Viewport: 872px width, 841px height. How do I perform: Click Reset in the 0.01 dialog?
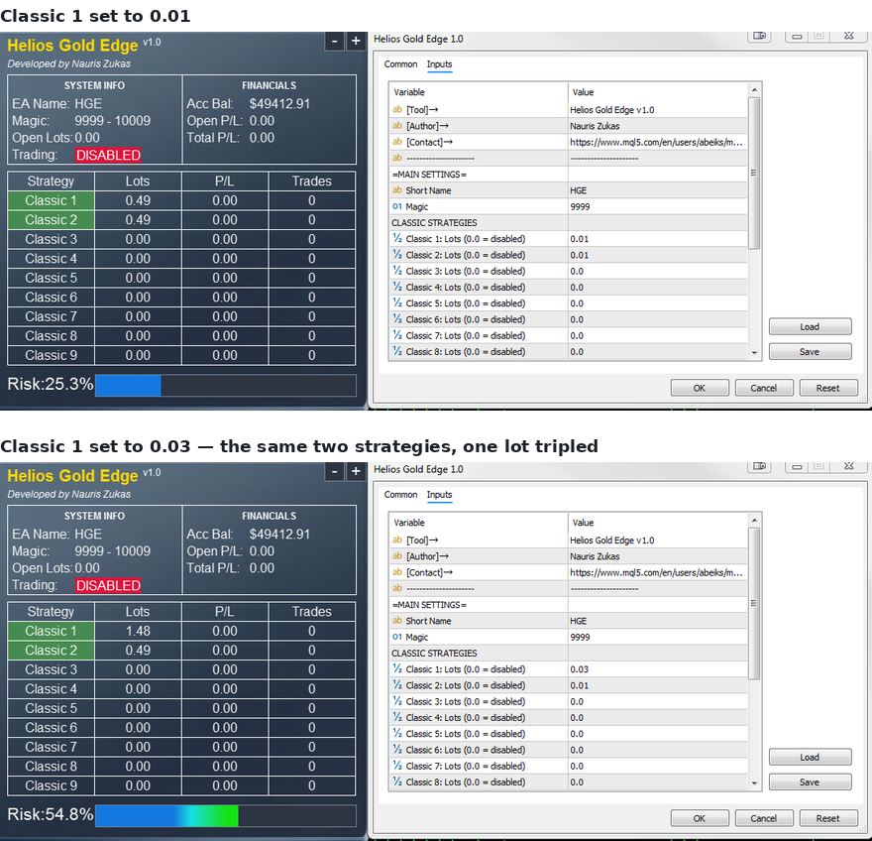click(x=828, y=388)
